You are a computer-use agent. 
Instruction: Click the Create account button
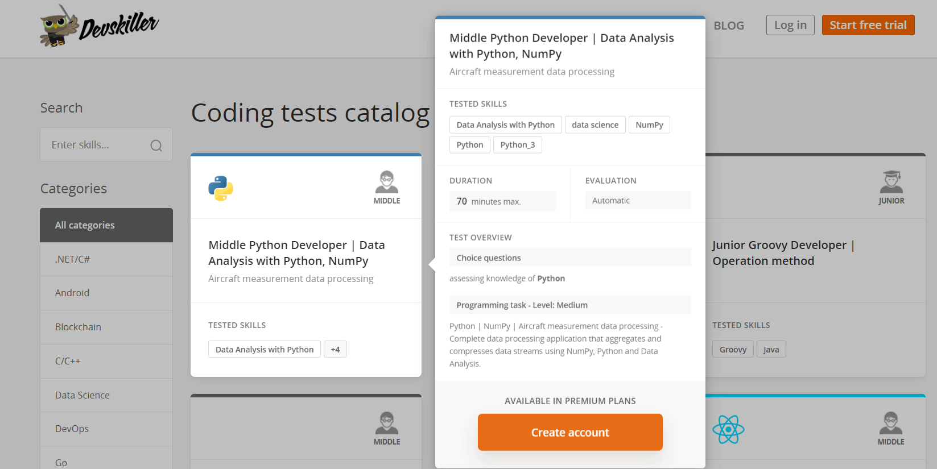(x=570, y=432)
